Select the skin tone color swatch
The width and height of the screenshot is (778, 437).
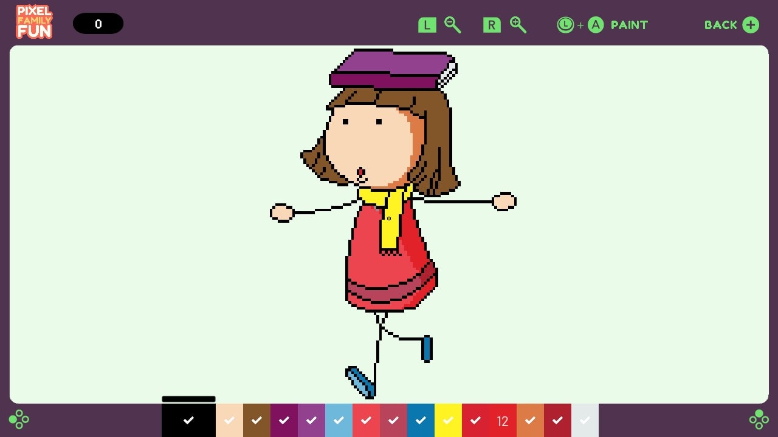click(x=229, y=419)
